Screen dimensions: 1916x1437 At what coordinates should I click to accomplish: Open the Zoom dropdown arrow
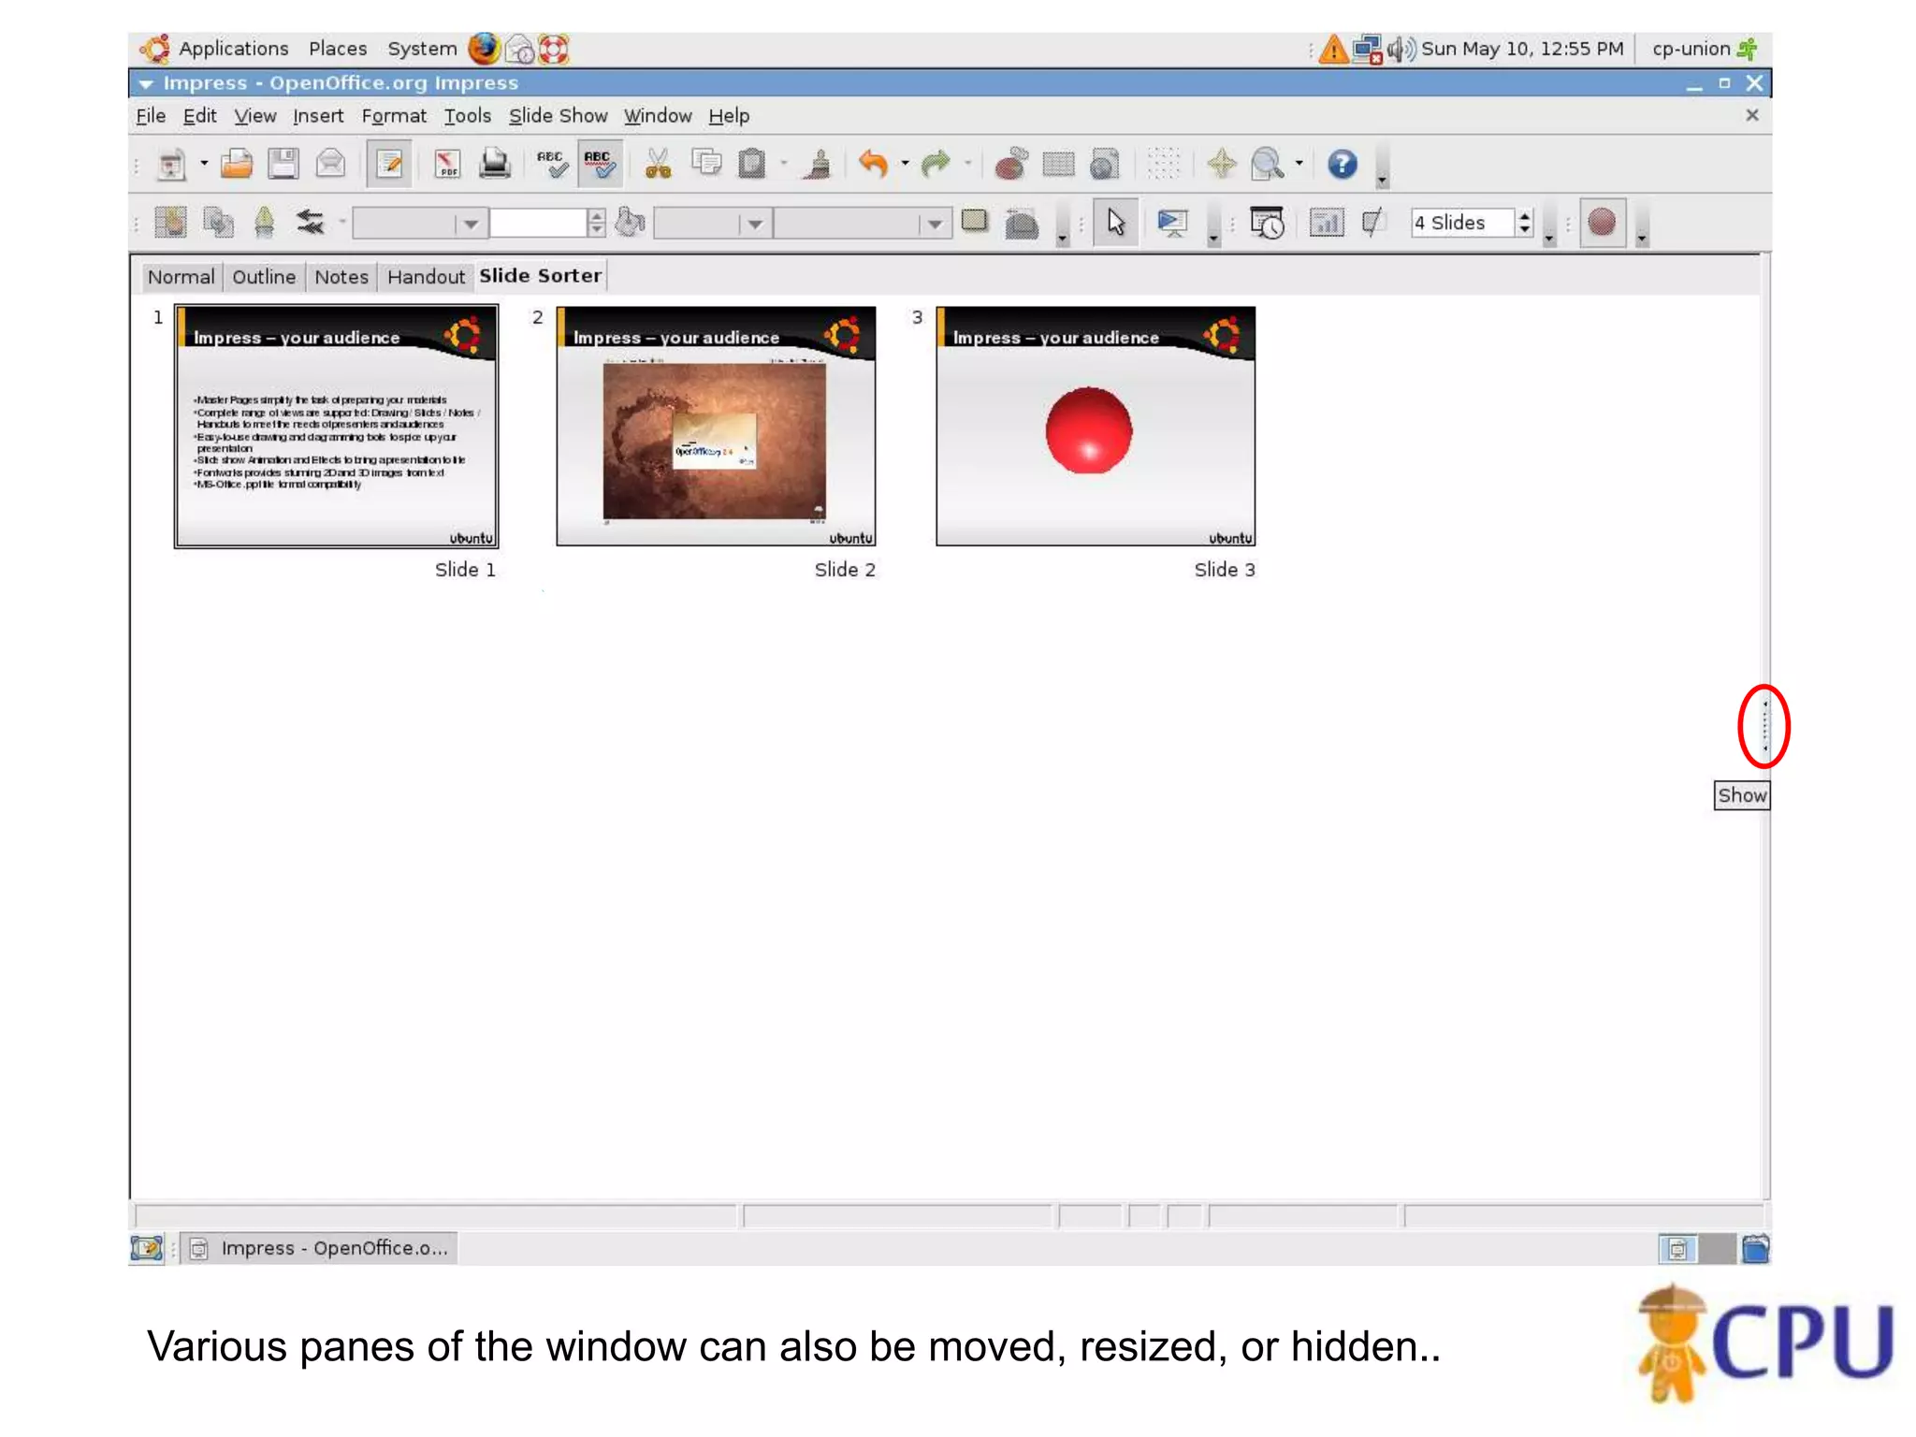tap(1299, 165)
